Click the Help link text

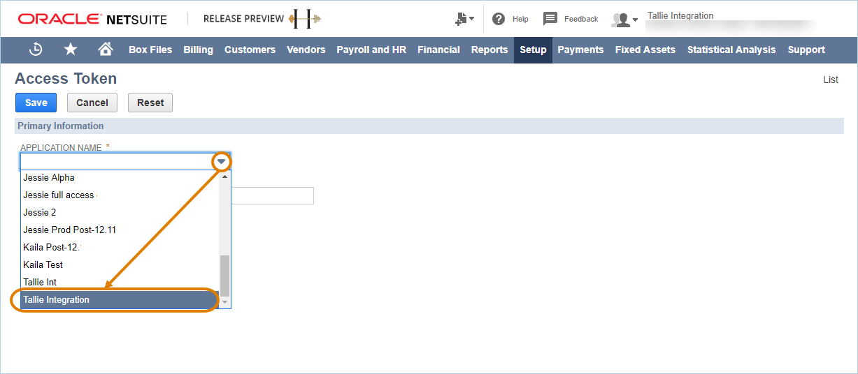coord(520,19)
